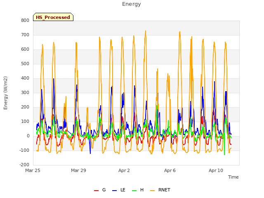Toggle the LE series in the legend
This screenshot has width=264, height=198.
(x=119, y=190)
